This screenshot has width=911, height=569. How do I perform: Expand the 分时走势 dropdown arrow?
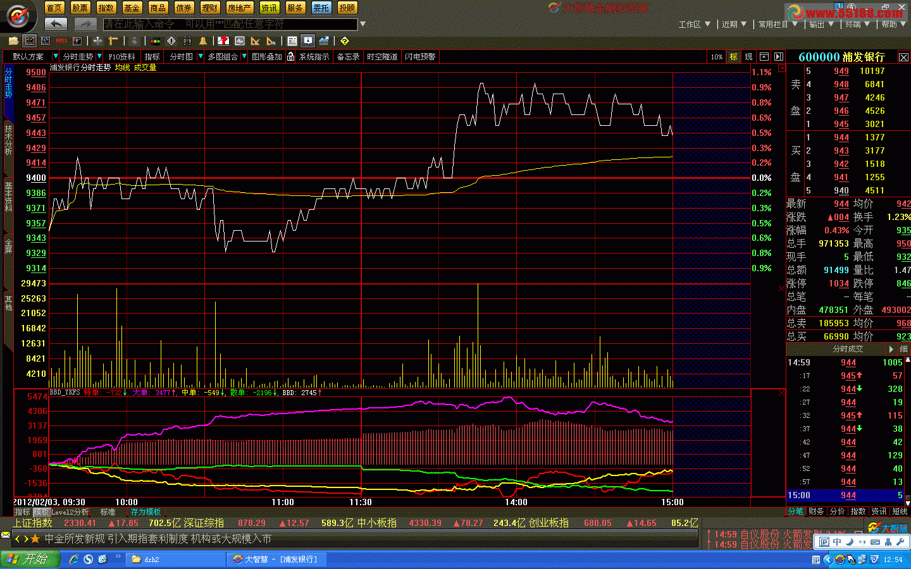pos(99,56)
